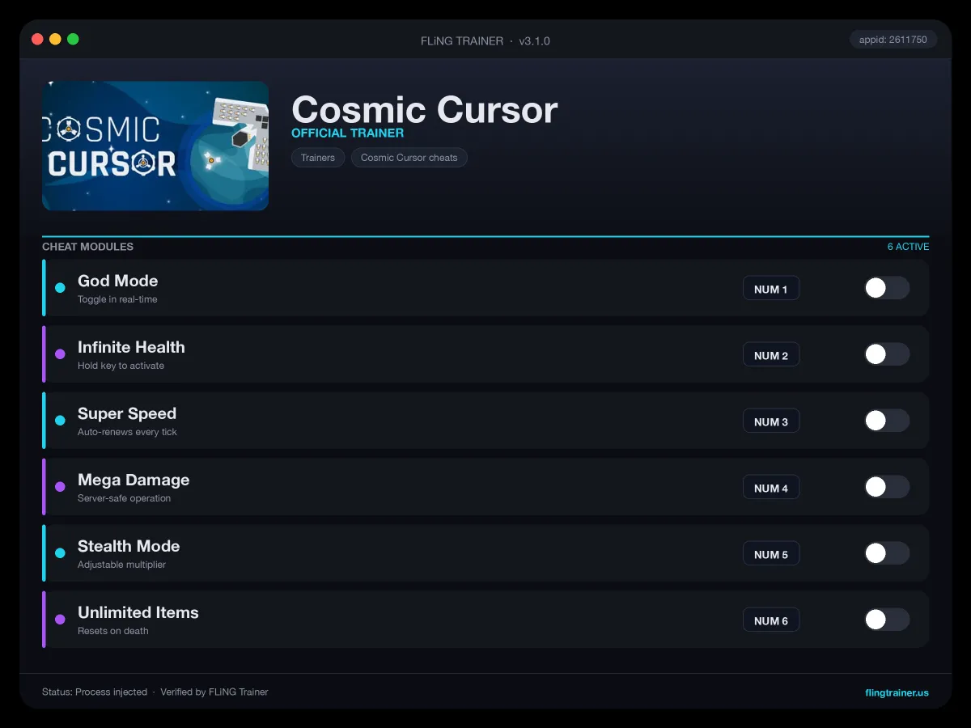Select the NUM 4 hotkey badge
The height and width of the screenshot is (728, 971).
(x=771, y=488)
